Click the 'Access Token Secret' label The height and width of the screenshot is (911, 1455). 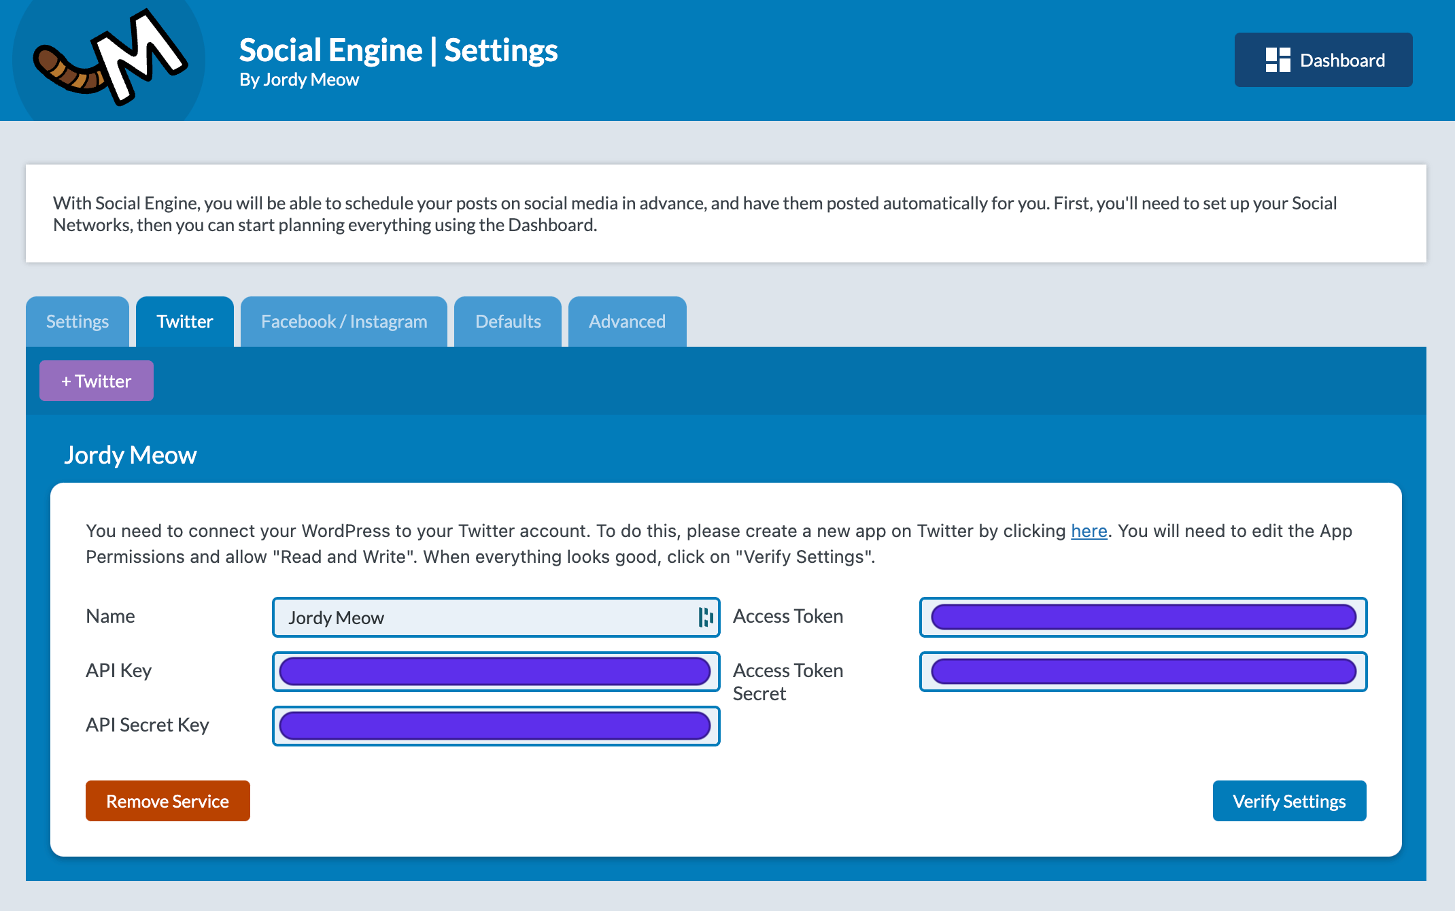788,682
